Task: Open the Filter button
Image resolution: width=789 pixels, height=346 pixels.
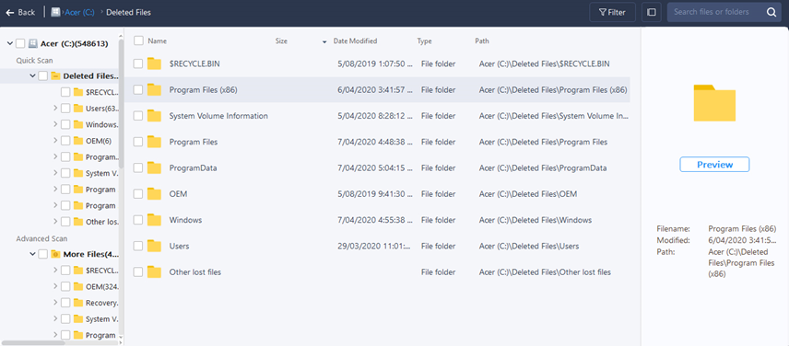Action: 612,13
